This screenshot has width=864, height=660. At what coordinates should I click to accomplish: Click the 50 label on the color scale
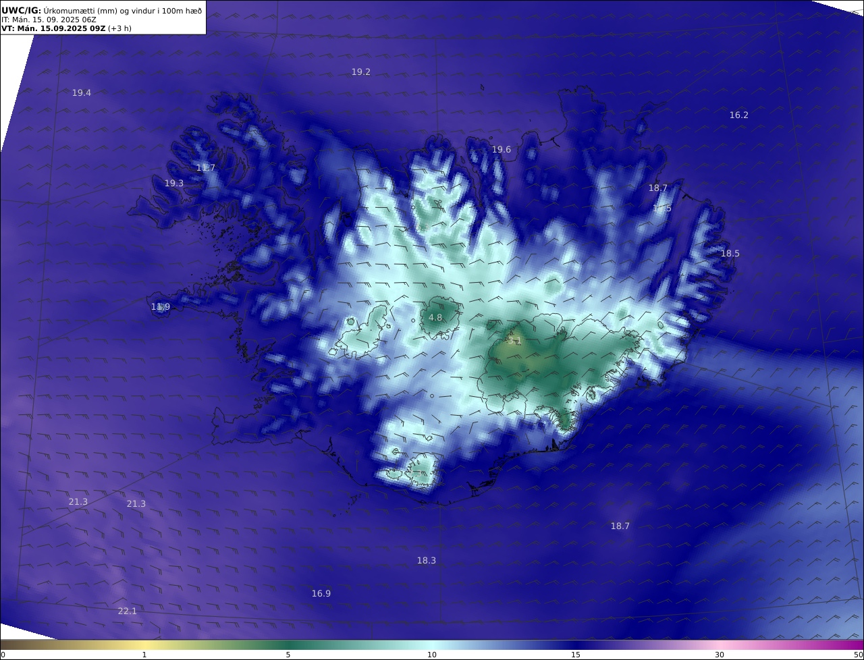coord(859,655)
